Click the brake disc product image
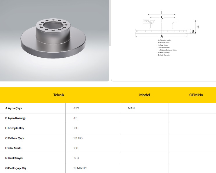Viewport: 216px width, 173px height. click(x=54, y=38)
